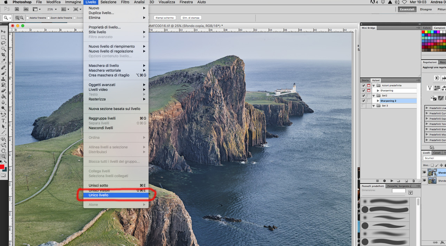Viewport: 446px width, 246px height.
Task: Hide the Sfondo copia layer
Action: pos(424,173)
